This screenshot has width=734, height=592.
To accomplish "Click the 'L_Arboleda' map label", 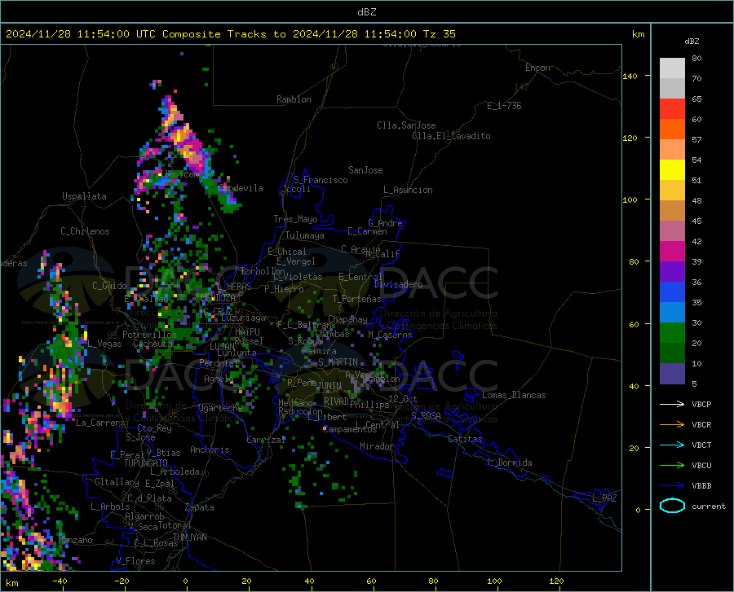I will pos(175,471).
